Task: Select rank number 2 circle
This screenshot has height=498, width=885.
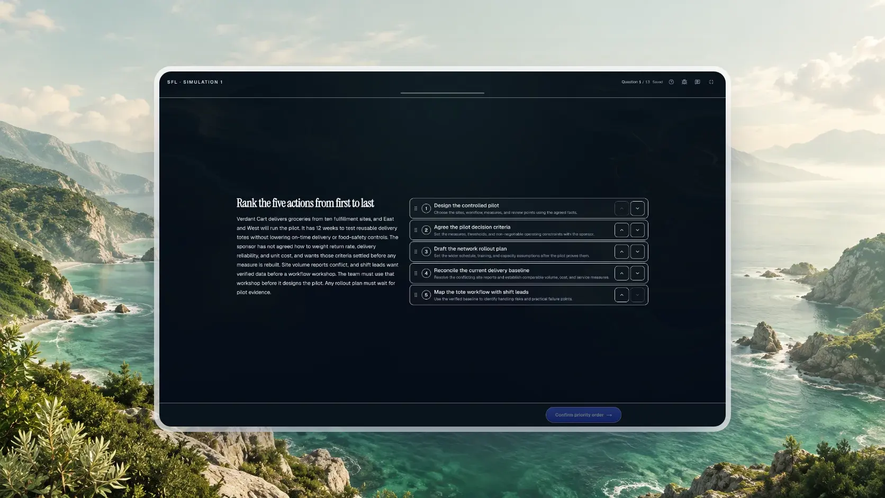Action: coord(426,230)
